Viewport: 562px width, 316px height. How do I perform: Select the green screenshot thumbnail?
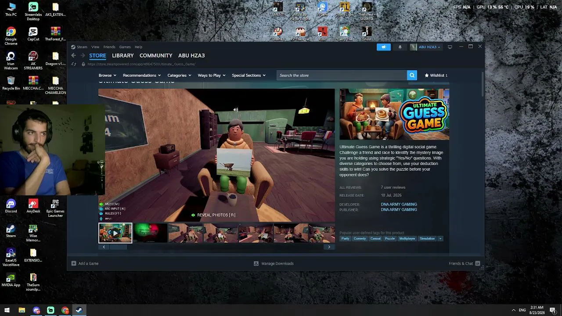(150, 233)
